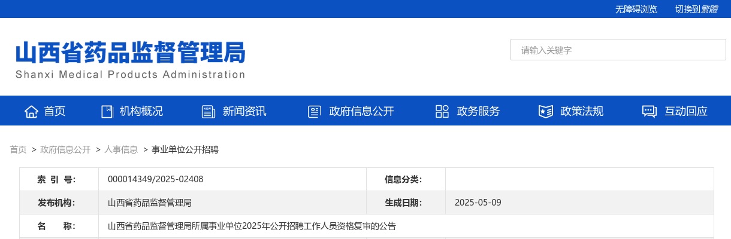The image size is (731, 239).
Task: Click the 新闻资讯 news icon
Action: coord(209,111)
